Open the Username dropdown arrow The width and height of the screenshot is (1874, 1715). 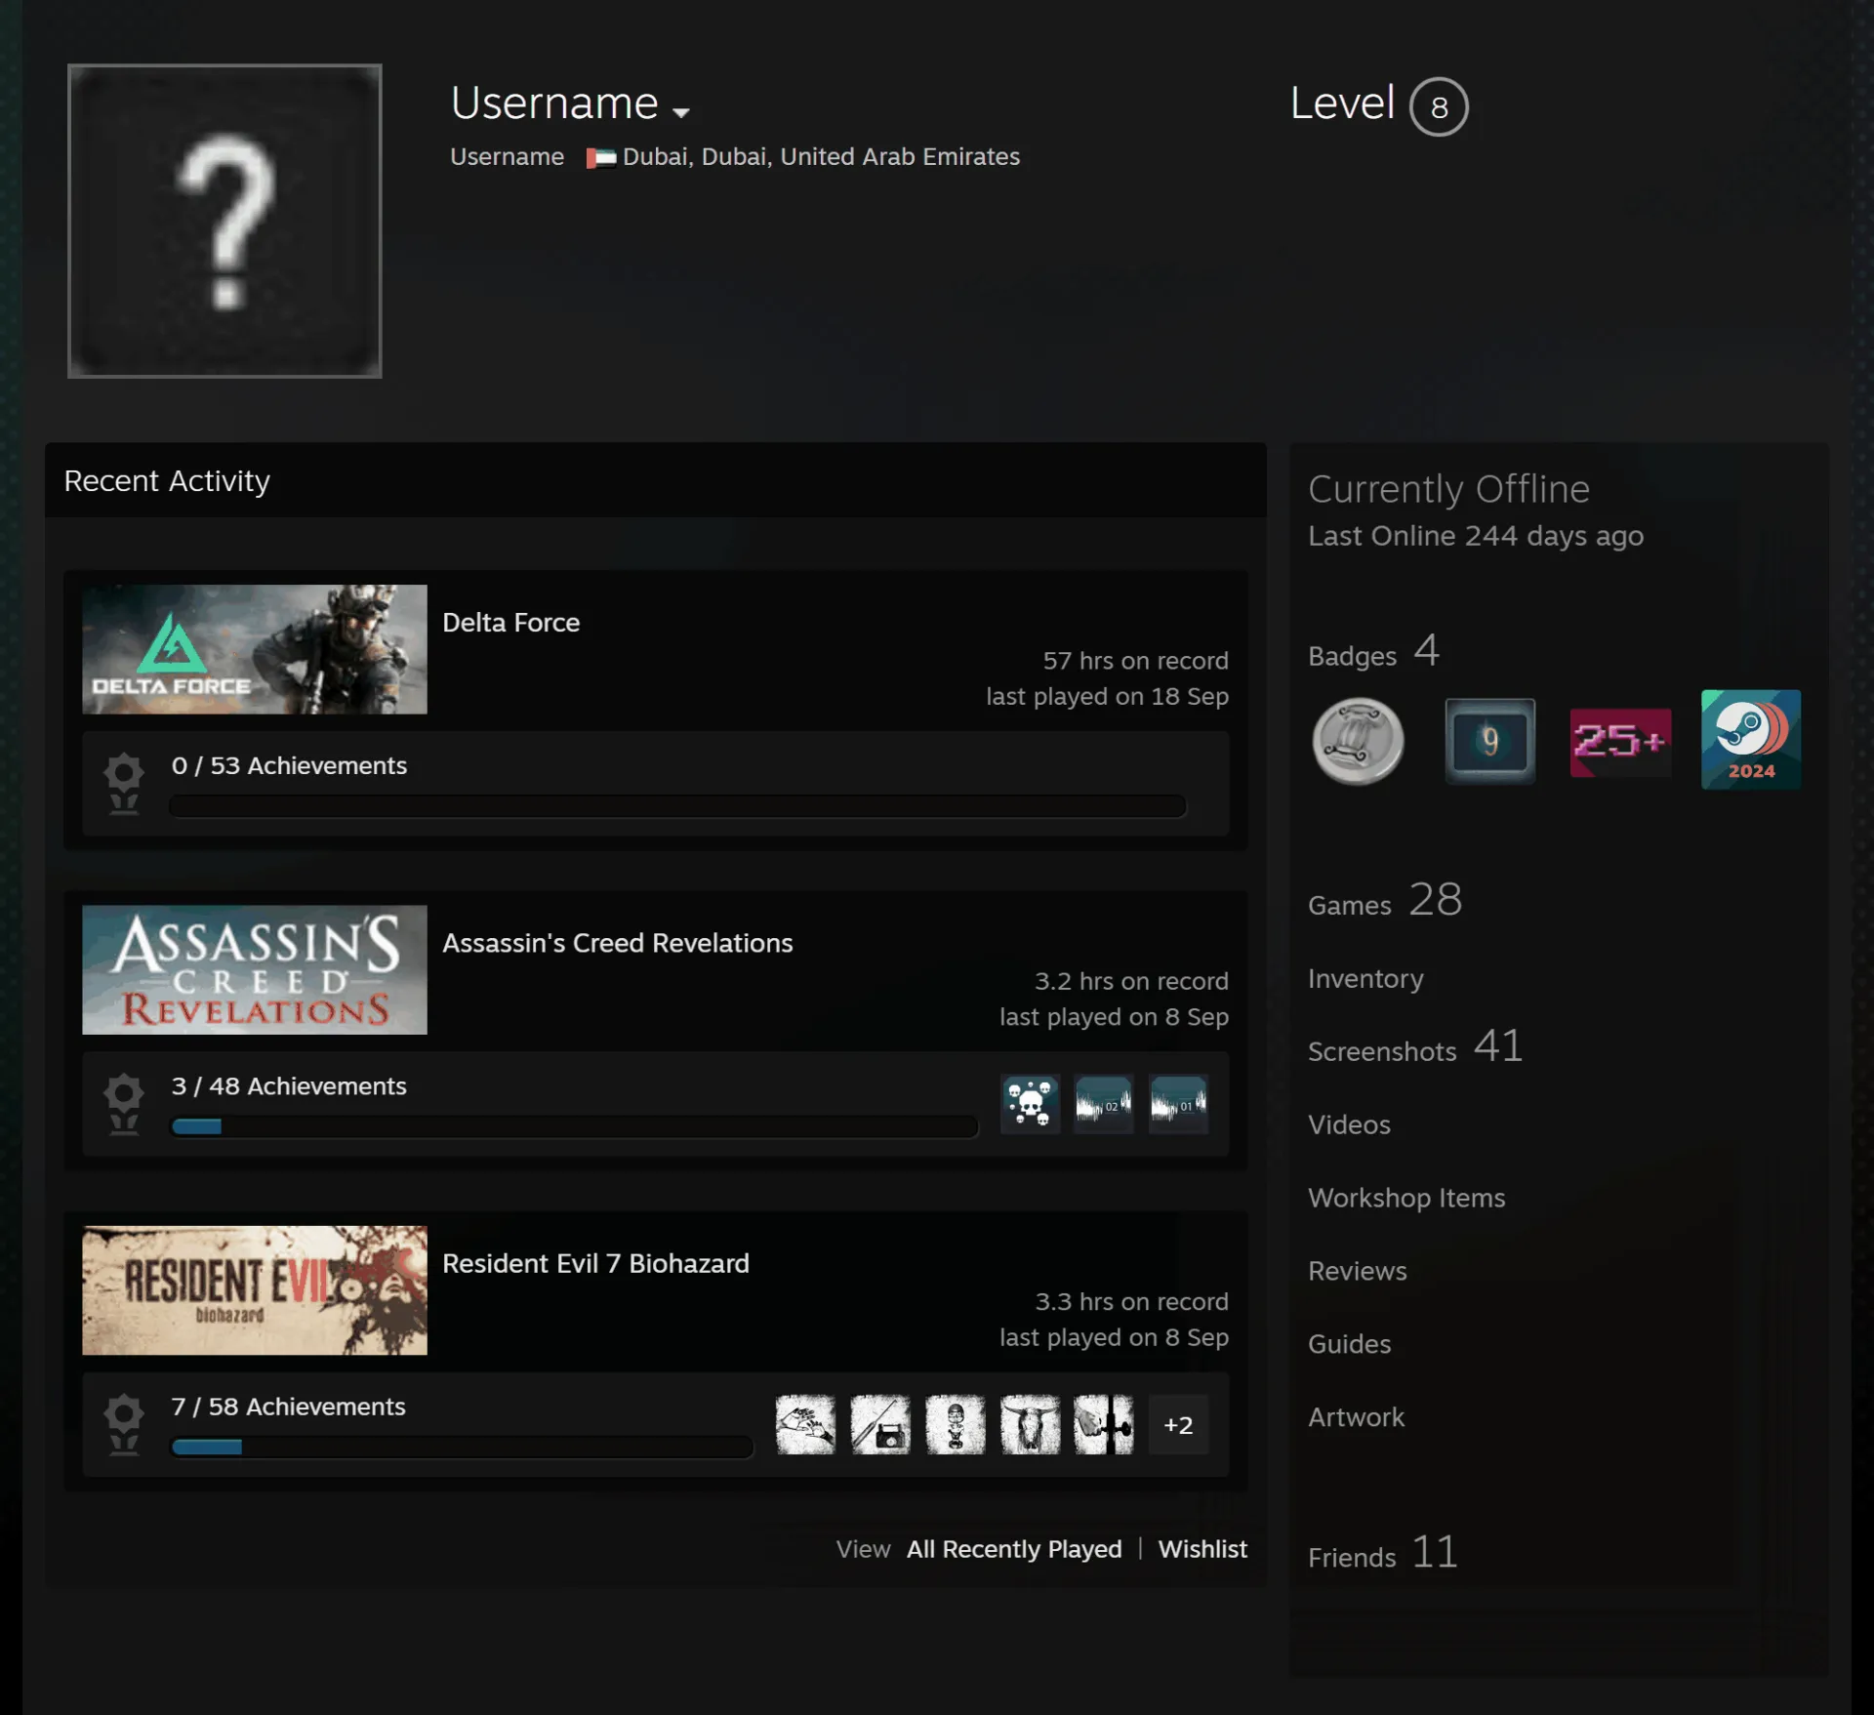[x=681, y=112]
